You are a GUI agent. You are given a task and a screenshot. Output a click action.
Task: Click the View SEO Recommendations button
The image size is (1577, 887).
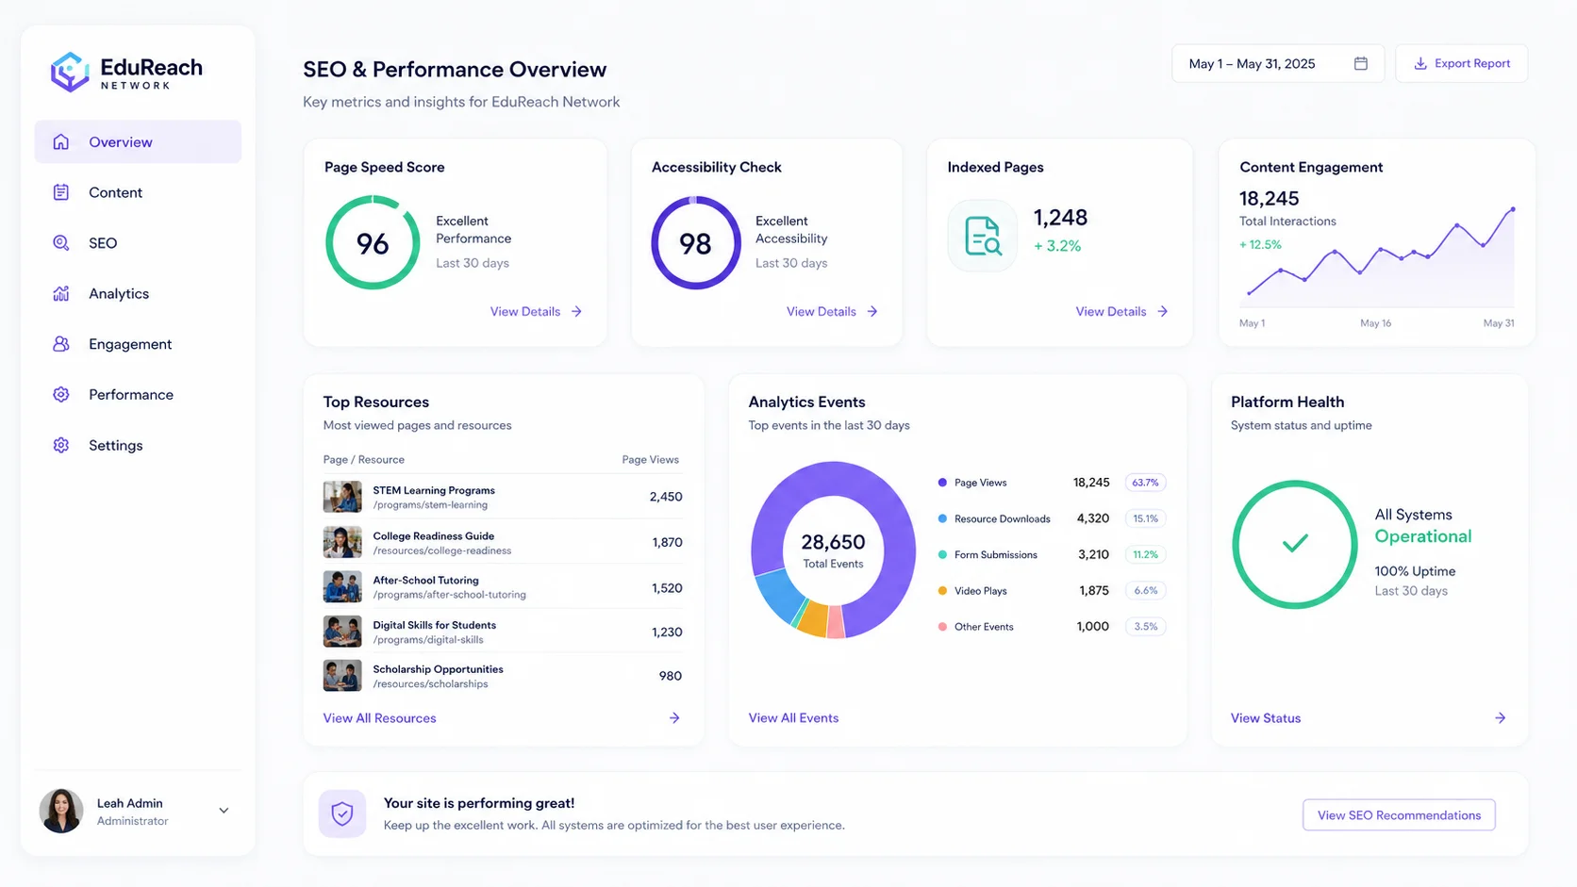click(x=1399, y=814)
